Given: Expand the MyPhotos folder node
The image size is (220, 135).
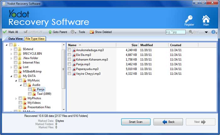Looking at the screenshot, I should coord(16,98).
